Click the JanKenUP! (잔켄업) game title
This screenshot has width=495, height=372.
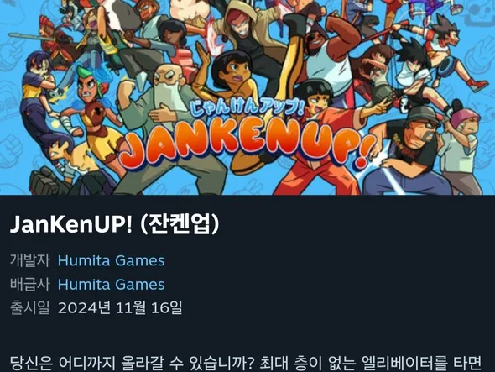pos(114,224)
